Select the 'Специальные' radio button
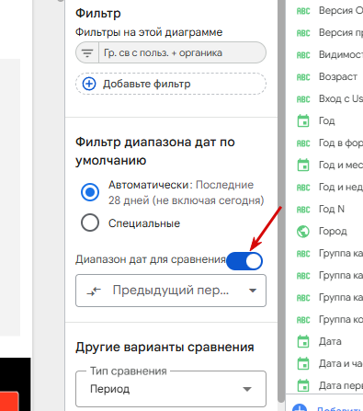 (90, 223)
